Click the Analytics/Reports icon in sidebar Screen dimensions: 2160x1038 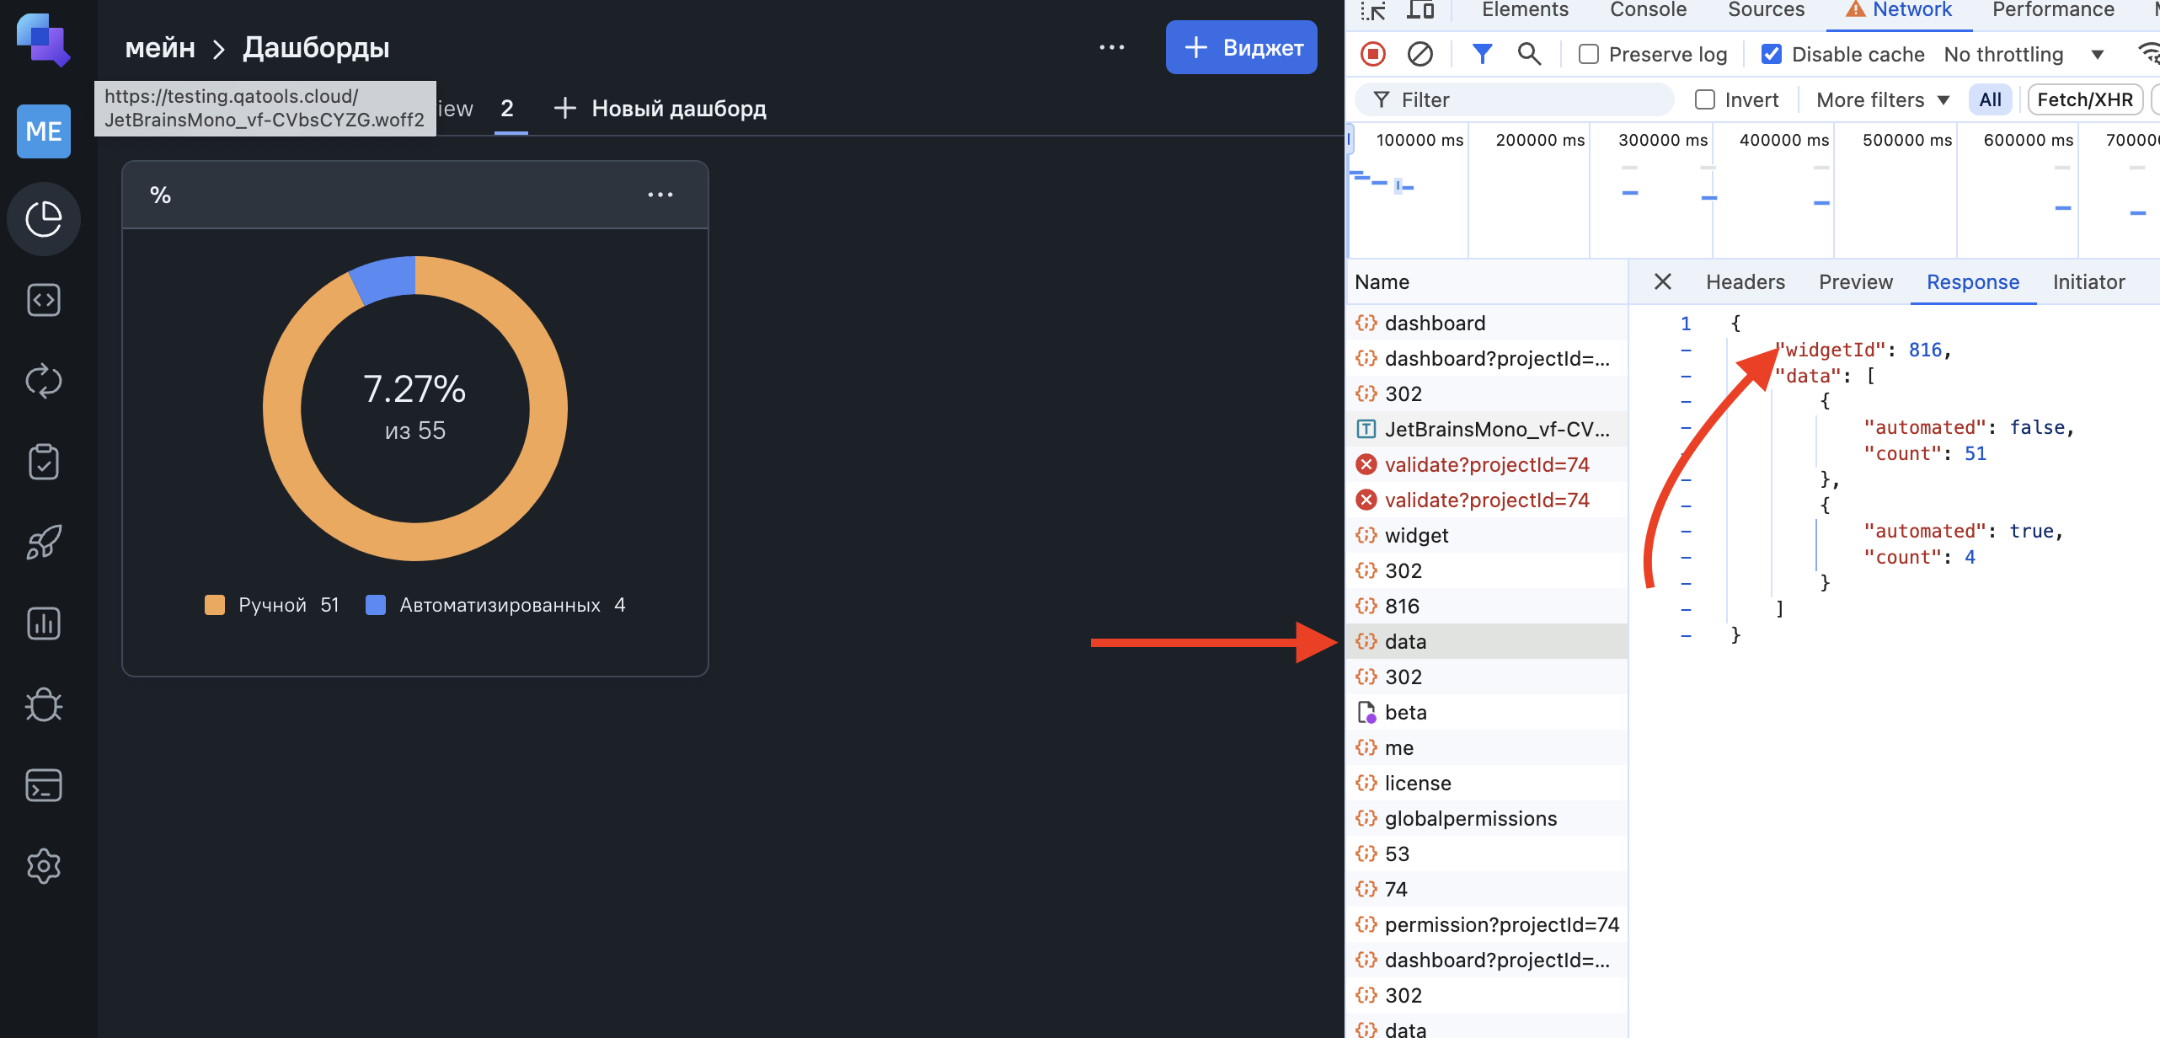coord(41,623)
